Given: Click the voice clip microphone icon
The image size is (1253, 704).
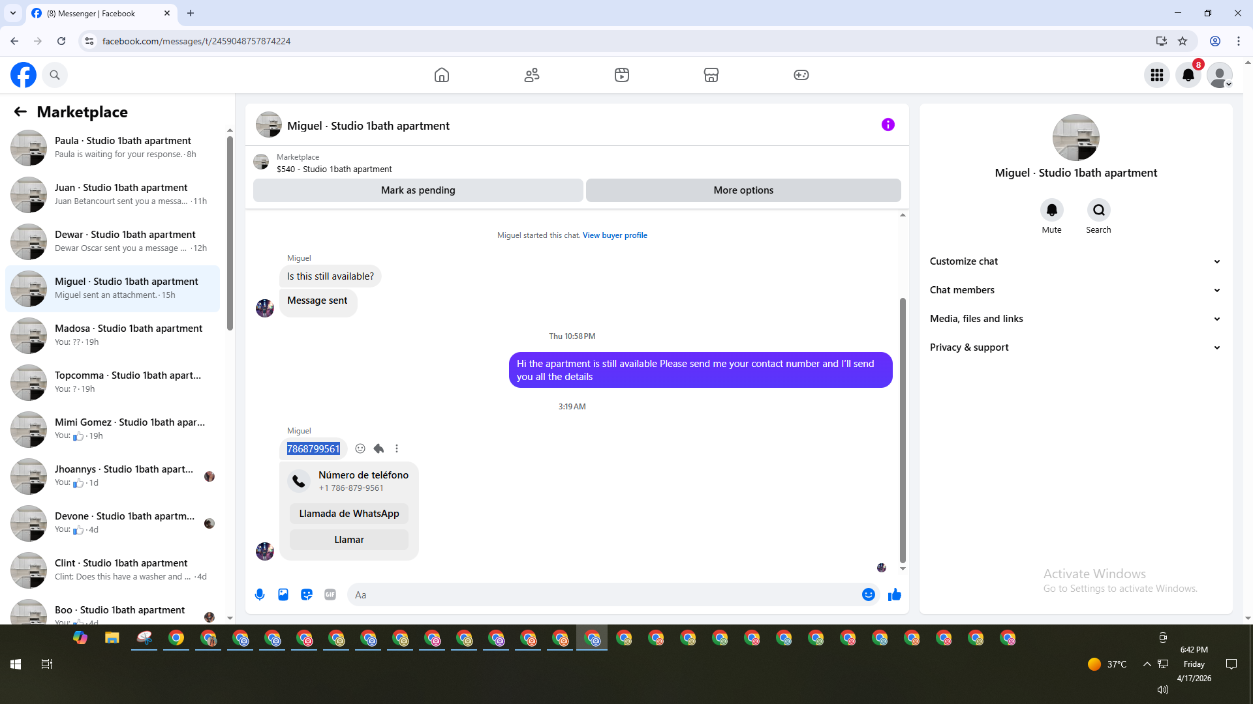Looking at the screenshot, I should tap(260, 594).
